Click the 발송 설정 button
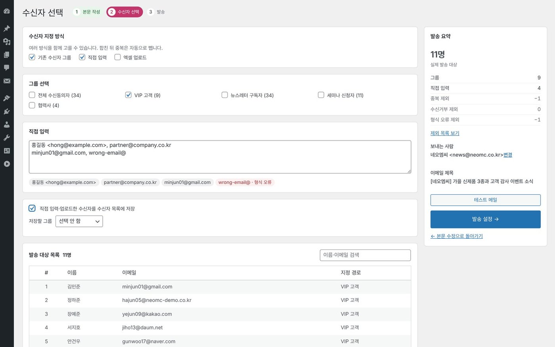 click(486, 219)
